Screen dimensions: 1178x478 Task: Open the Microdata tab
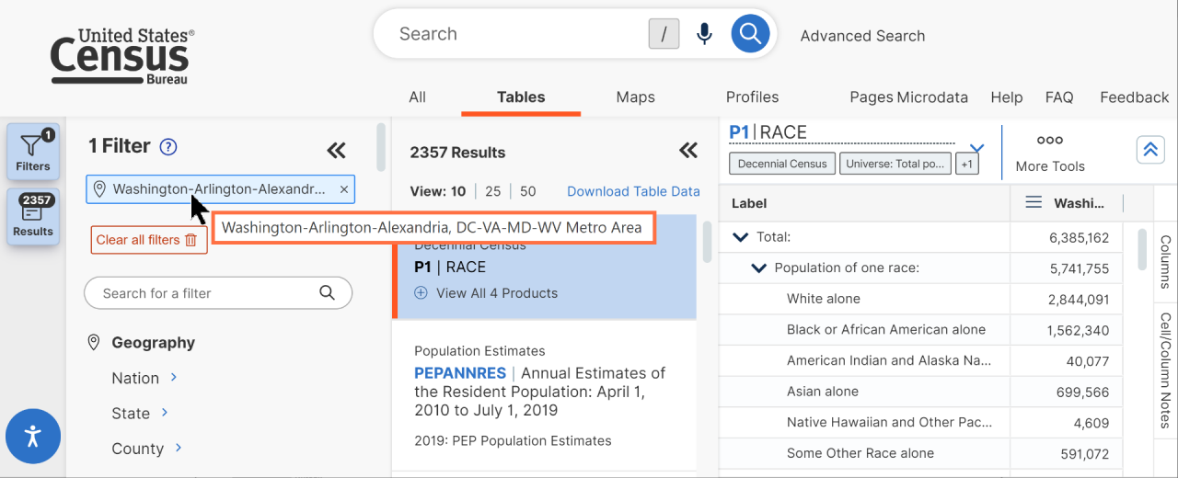pyautogui.click(x=932, y=97)
